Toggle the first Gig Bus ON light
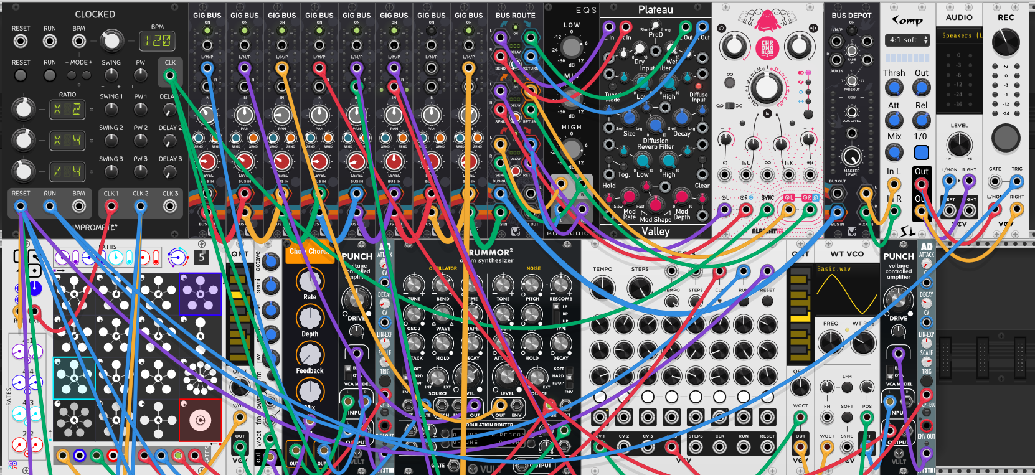Viewport: 1035px width, 475px height. pos(207,29)
